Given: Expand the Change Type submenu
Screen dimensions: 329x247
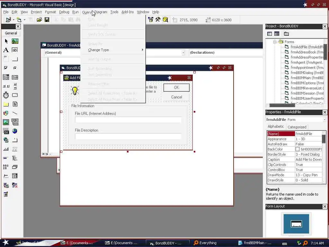Looking at the screenshot, I should pos(113,50).
